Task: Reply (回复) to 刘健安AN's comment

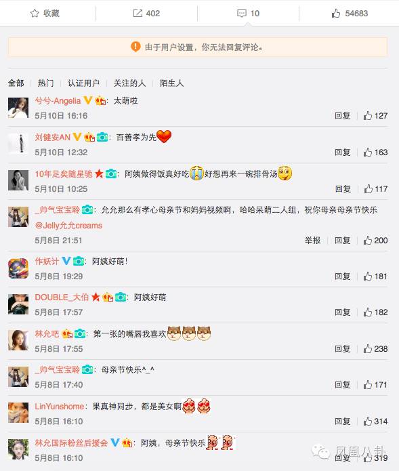Action: [343, 152]
